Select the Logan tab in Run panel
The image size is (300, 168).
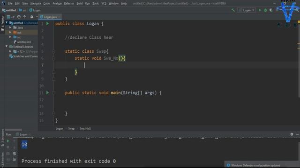click(x=23, y=134)
